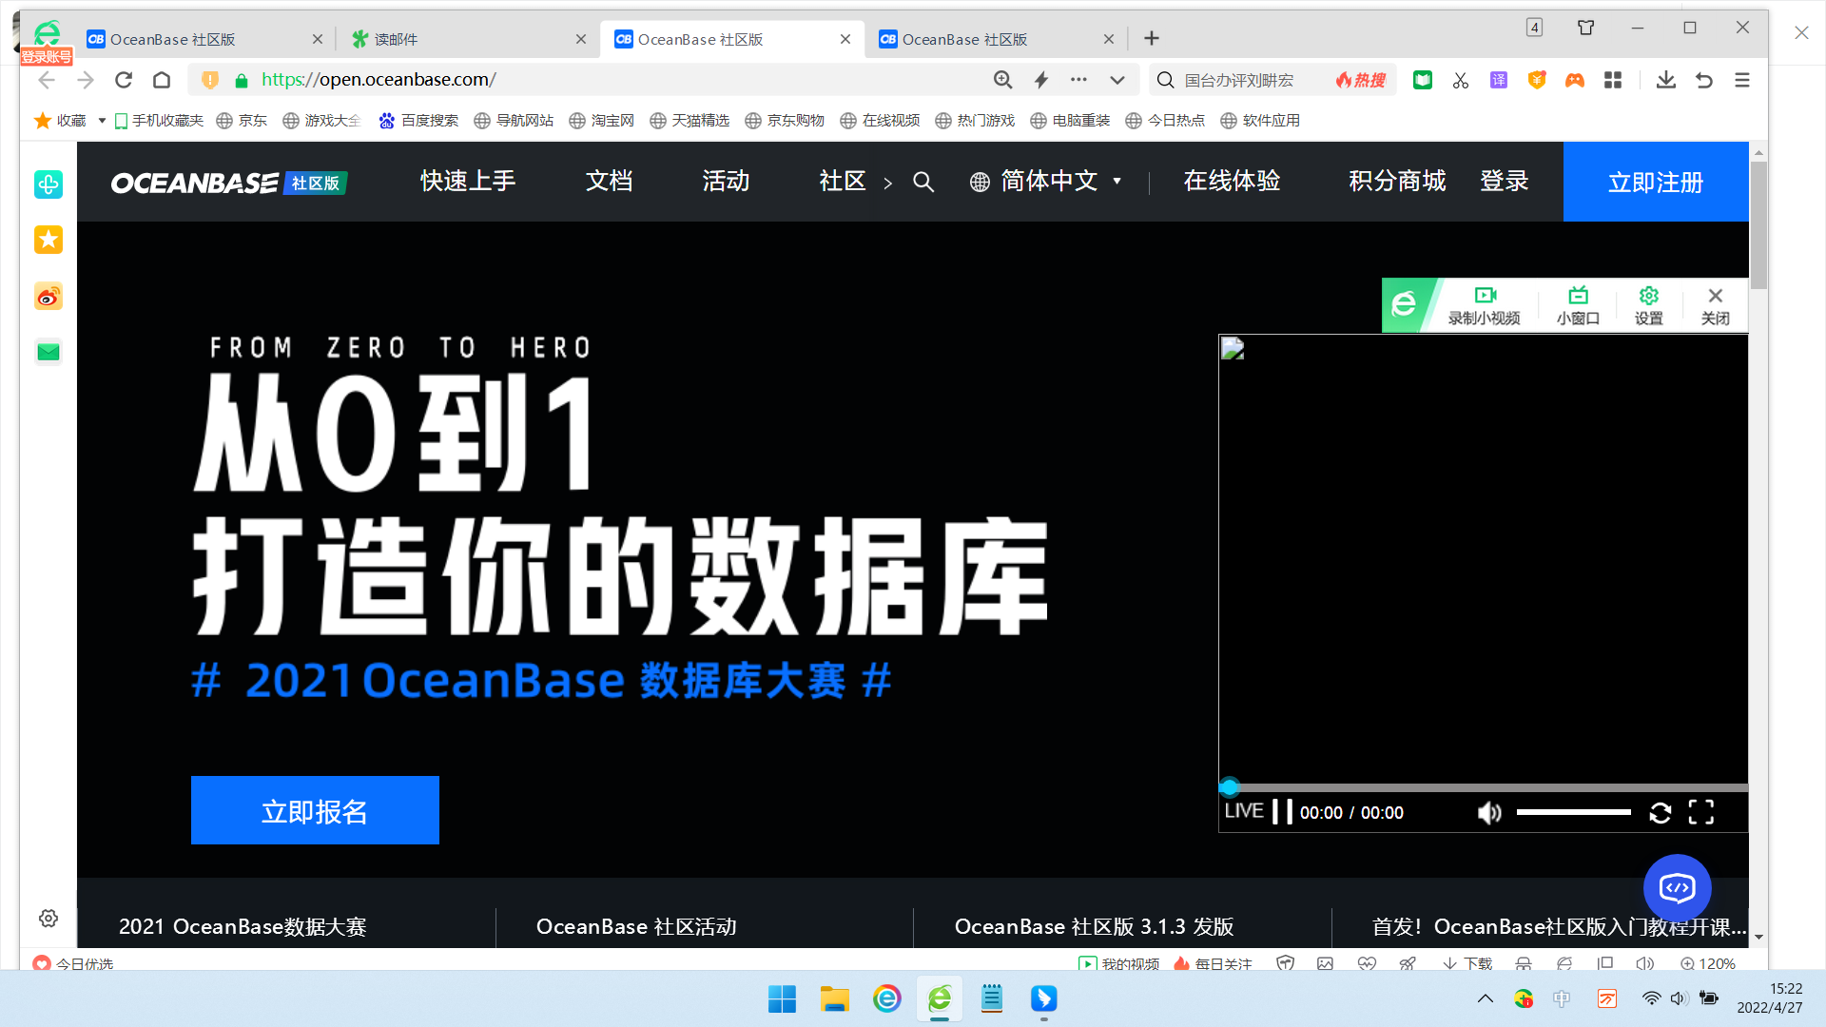Click record small video button

coord(1485,305)
